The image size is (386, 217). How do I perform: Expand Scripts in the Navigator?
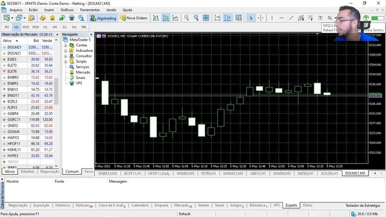(x=66, y=61)
